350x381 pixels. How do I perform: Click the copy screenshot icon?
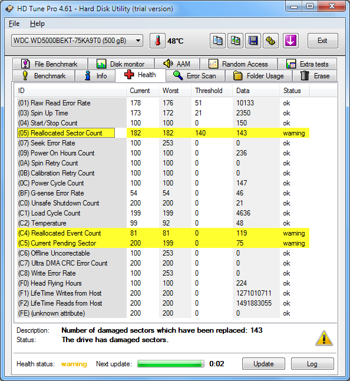[x=235, y=41]
